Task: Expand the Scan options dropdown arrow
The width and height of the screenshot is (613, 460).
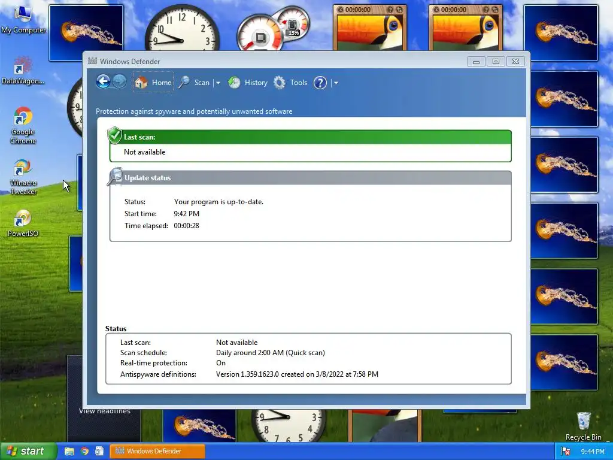Action: (x=218, y=83)
